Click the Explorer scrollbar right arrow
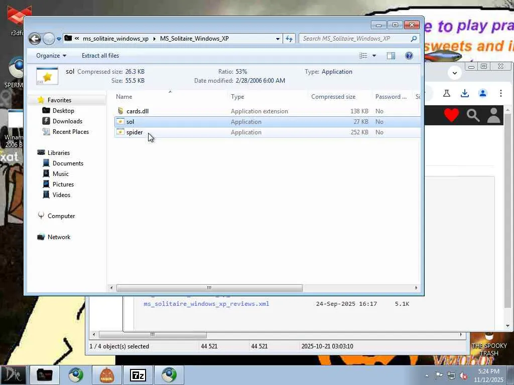Screen dimensions: 514x385 (416, 288)
